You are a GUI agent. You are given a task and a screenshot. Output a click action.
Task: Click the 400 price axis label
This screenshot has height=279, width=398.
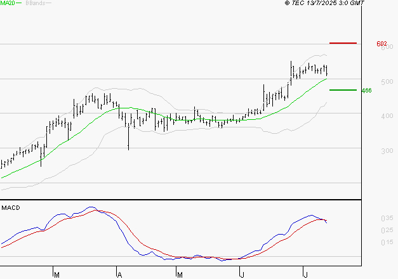(x=368, y=117)
